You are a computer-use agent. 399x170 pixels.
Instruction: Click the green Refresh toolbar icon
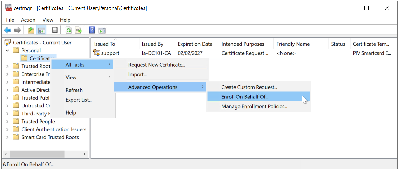click(x=68, y=30)
